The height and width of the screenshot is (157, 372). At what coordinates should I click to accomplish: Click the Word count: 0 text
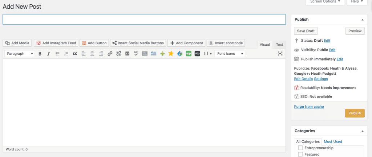pyautogui.click(x=17, y=149)
